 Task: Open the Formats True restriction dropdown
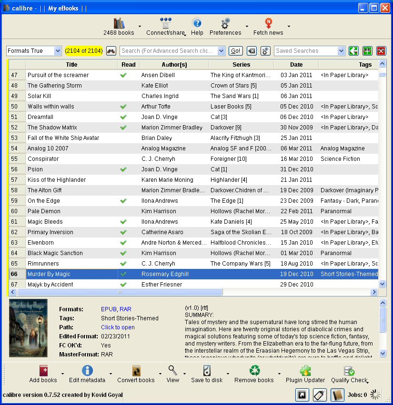pos(58,51)
